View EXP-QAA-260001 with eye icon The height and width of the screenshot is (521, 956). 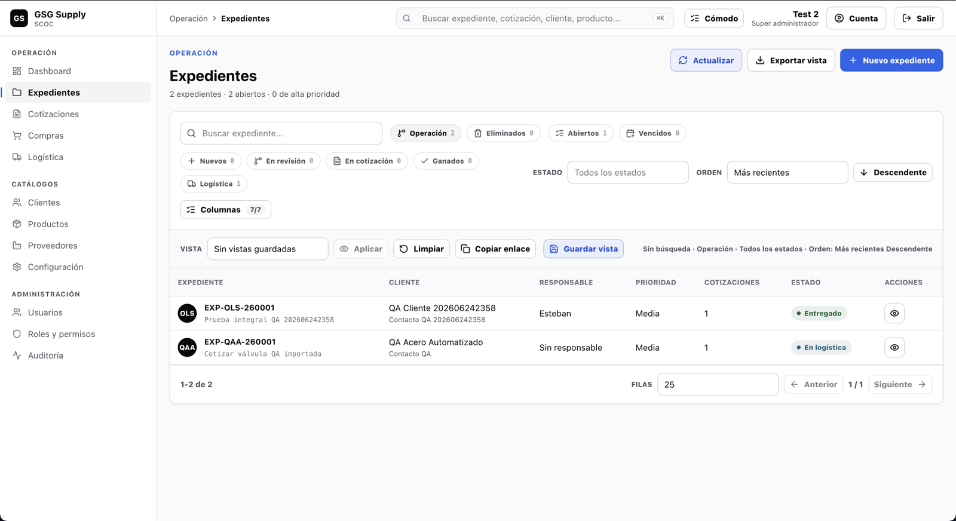[894, 347]
